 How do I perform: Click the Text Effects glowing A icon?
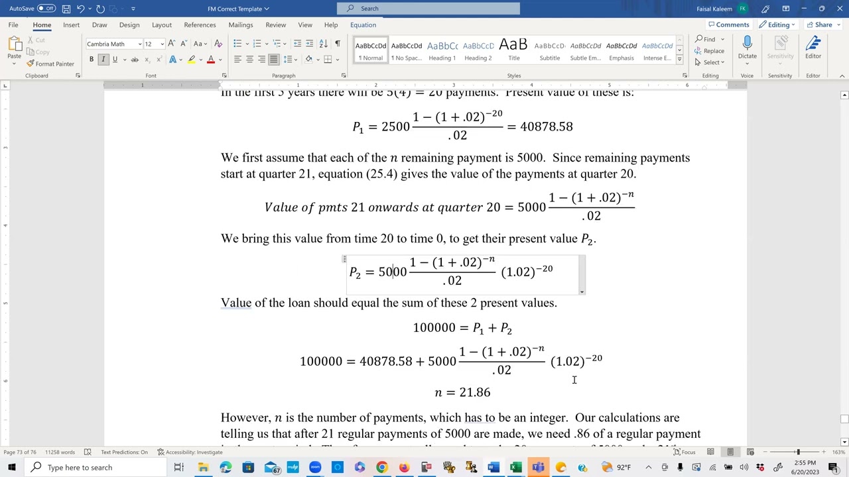pos(172,60)
